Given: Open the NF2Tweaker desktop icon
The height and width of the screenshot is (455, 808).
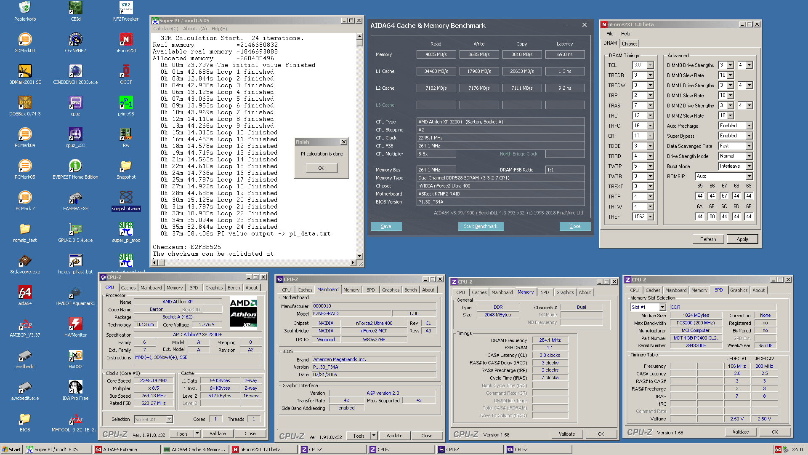Looking at the screenshot, I should coord(126,11).
